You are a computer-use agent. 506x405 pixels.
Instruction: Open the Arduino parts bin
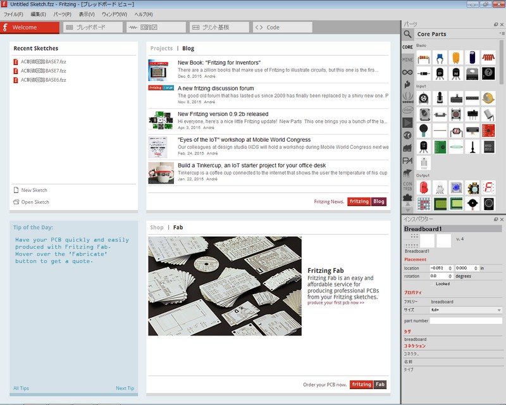407,72
